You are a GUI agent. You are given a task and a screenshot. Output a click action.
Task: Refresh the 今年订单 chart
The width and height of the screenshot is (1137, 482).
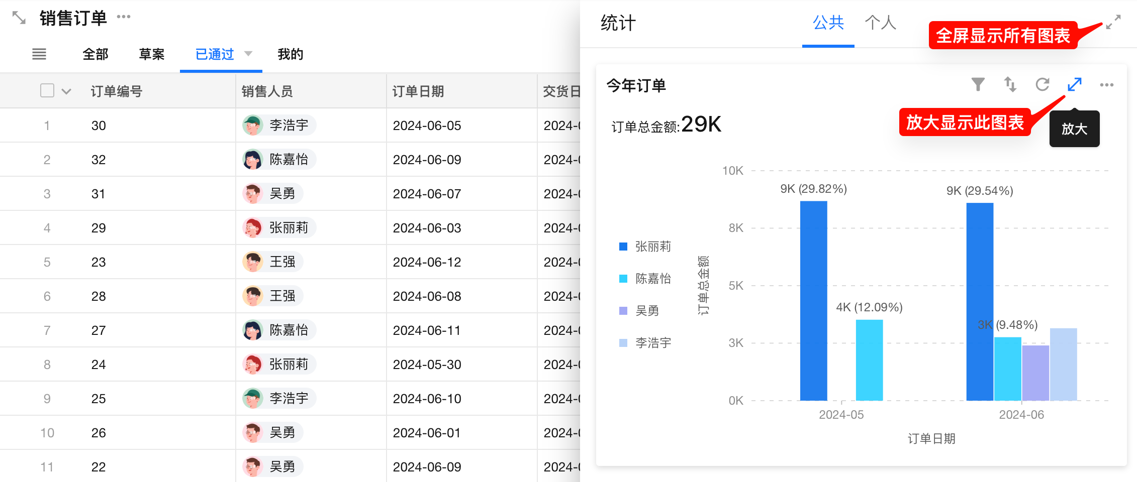tap(1043, 84)
